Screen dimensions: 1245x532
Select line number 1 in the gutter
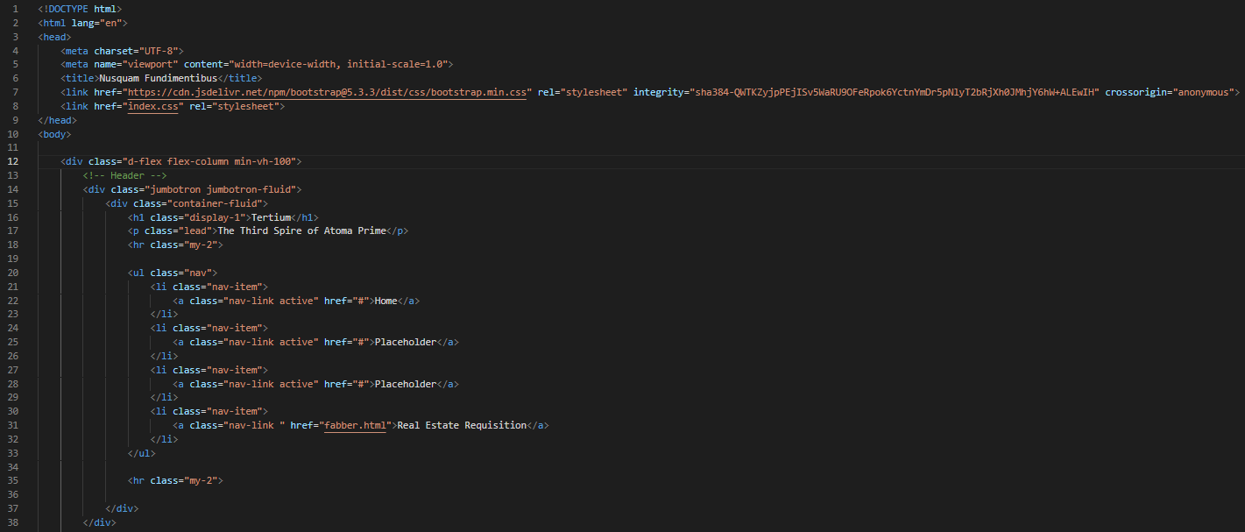[x=16, y=9]
